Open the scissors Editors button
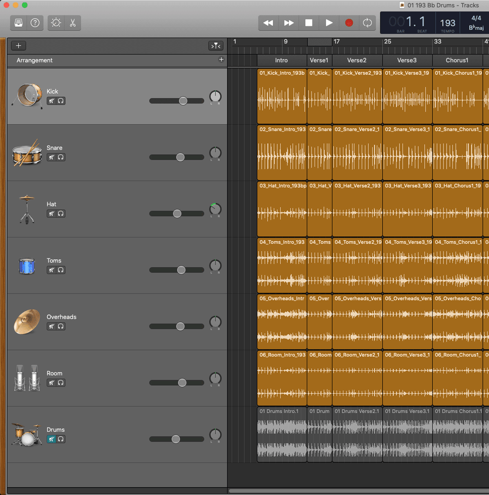 click(72, 23)
